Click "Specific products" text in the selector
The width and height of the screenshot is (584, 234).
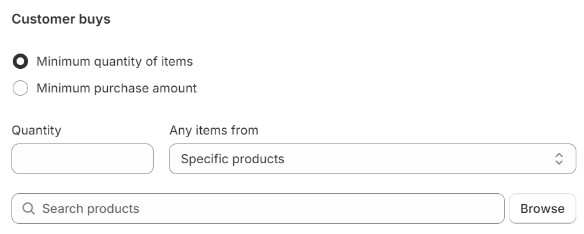233,159
